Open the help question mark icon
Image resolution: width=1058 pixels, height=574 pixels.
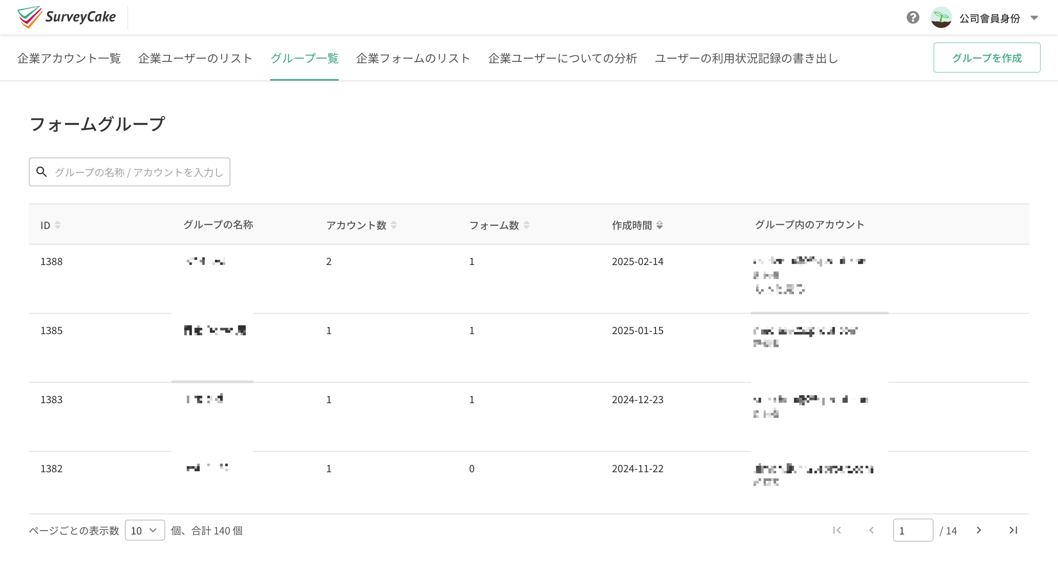point(913,18)
